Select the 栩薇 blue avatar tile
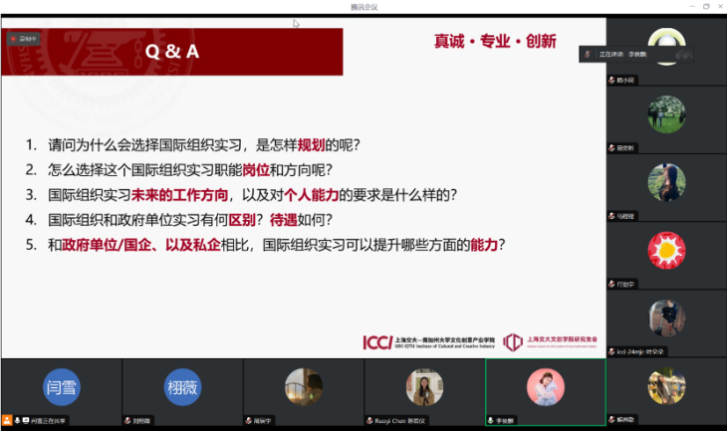 pyautogui.click(x=181, y=386)
